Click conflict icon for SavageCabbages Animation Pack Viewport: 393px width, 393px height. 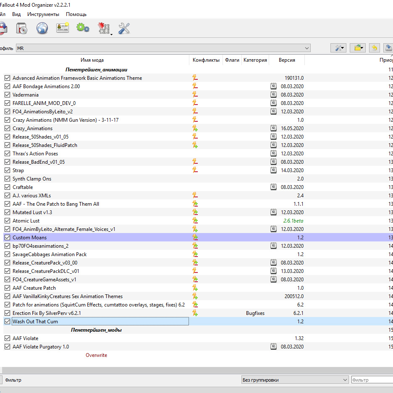(x=195, y=254)
